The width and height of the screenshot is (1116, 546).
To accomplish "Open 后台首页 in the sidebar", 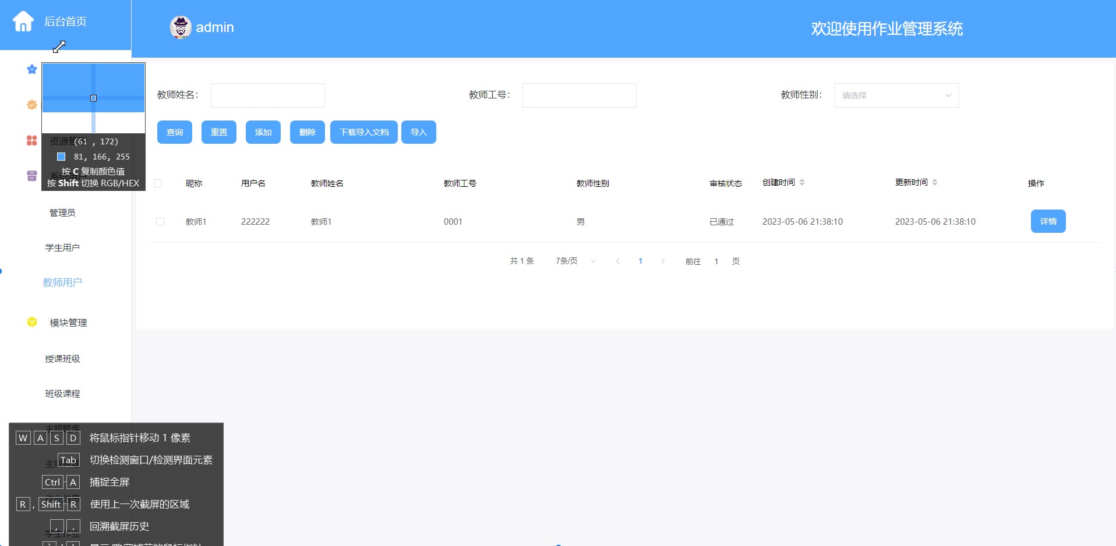I will coord(65,22).
